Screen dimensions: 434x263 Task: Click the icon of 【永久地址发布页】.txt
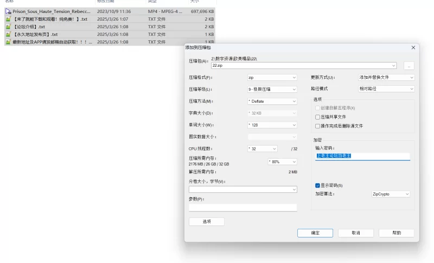pyautogui.click(x=8, y=34)
